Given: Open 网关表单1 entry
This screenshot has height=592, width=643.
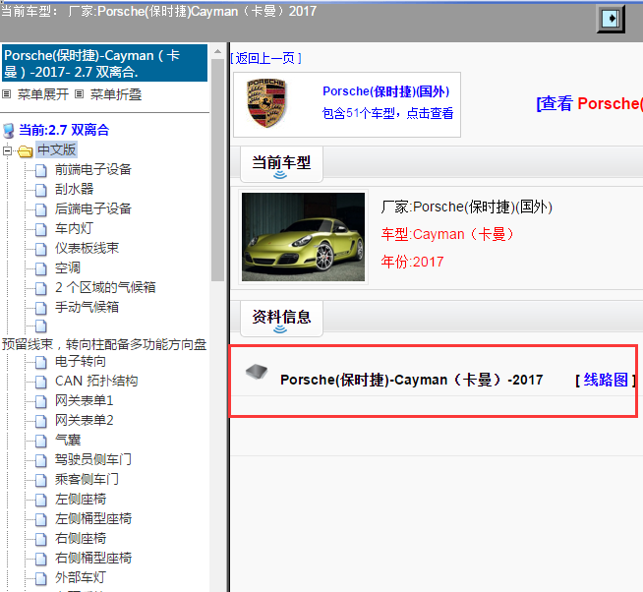Looking at the screenshot, I should point(85,401).
